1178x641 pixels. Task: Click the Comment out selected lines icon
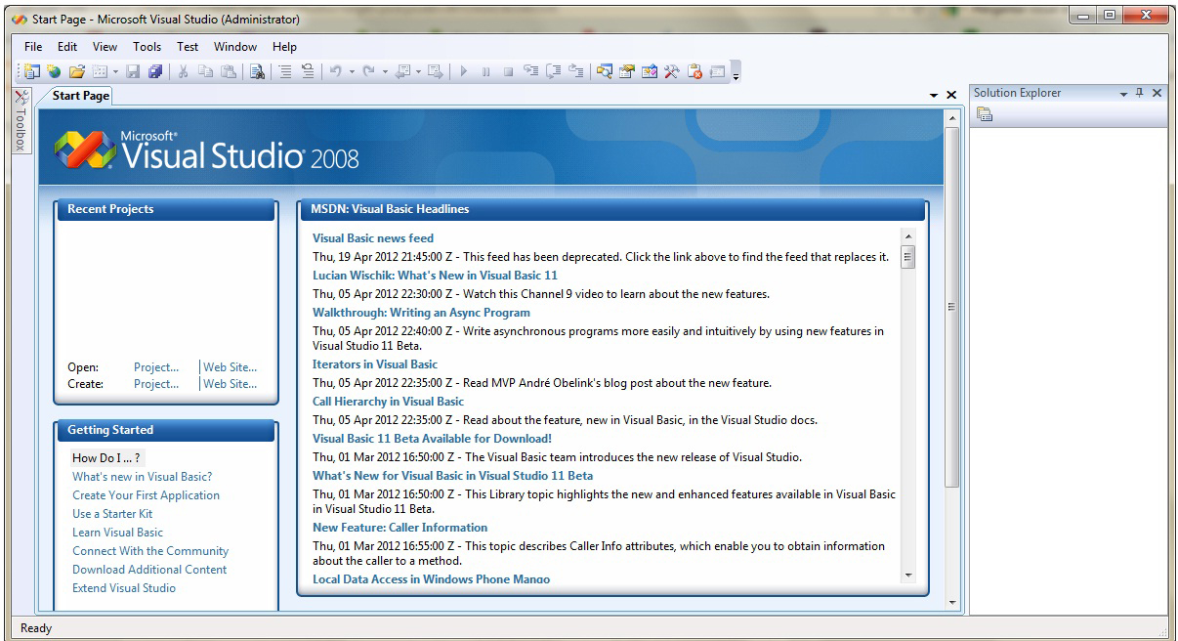pos(286,71)
